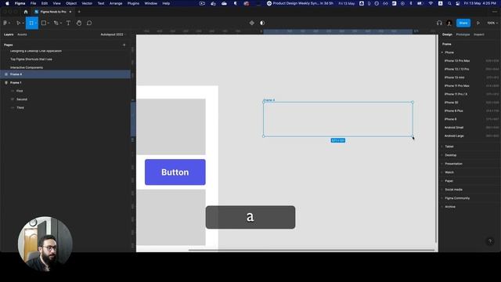501x282 pixels.
Task: Go to the home icon tab
Action: pyautogui.click(x=26, y=12)
